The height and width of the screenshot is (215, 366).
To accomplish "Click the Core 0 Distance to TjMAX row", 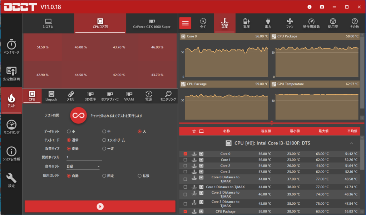I will pyautogui.click(x=269, y=179).
